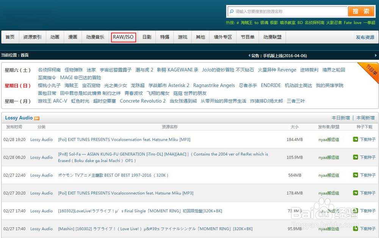Click the 发布资源 link
Viewport: 379px width, 238px height.
pos(365,37)
